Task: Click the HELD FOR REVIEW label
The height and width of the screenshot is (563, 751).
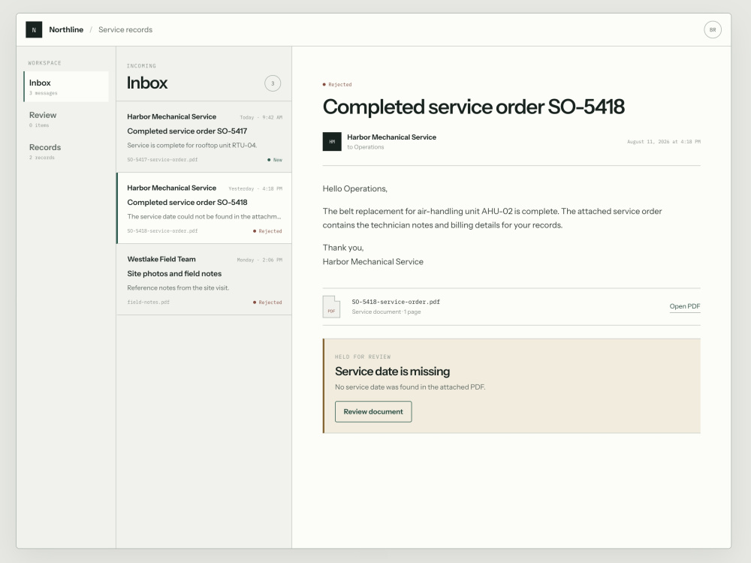Action: tap(363, 357)
